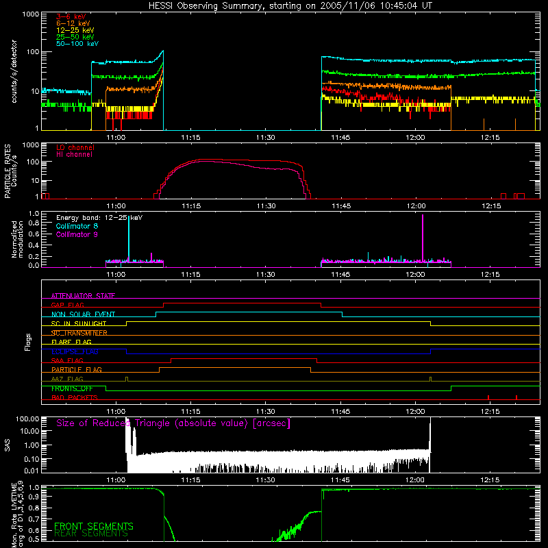This screenshot has width=548, height=548.
Task: Click the NON_SOLAR_EVENT flag label
Action: coord(83,314)
